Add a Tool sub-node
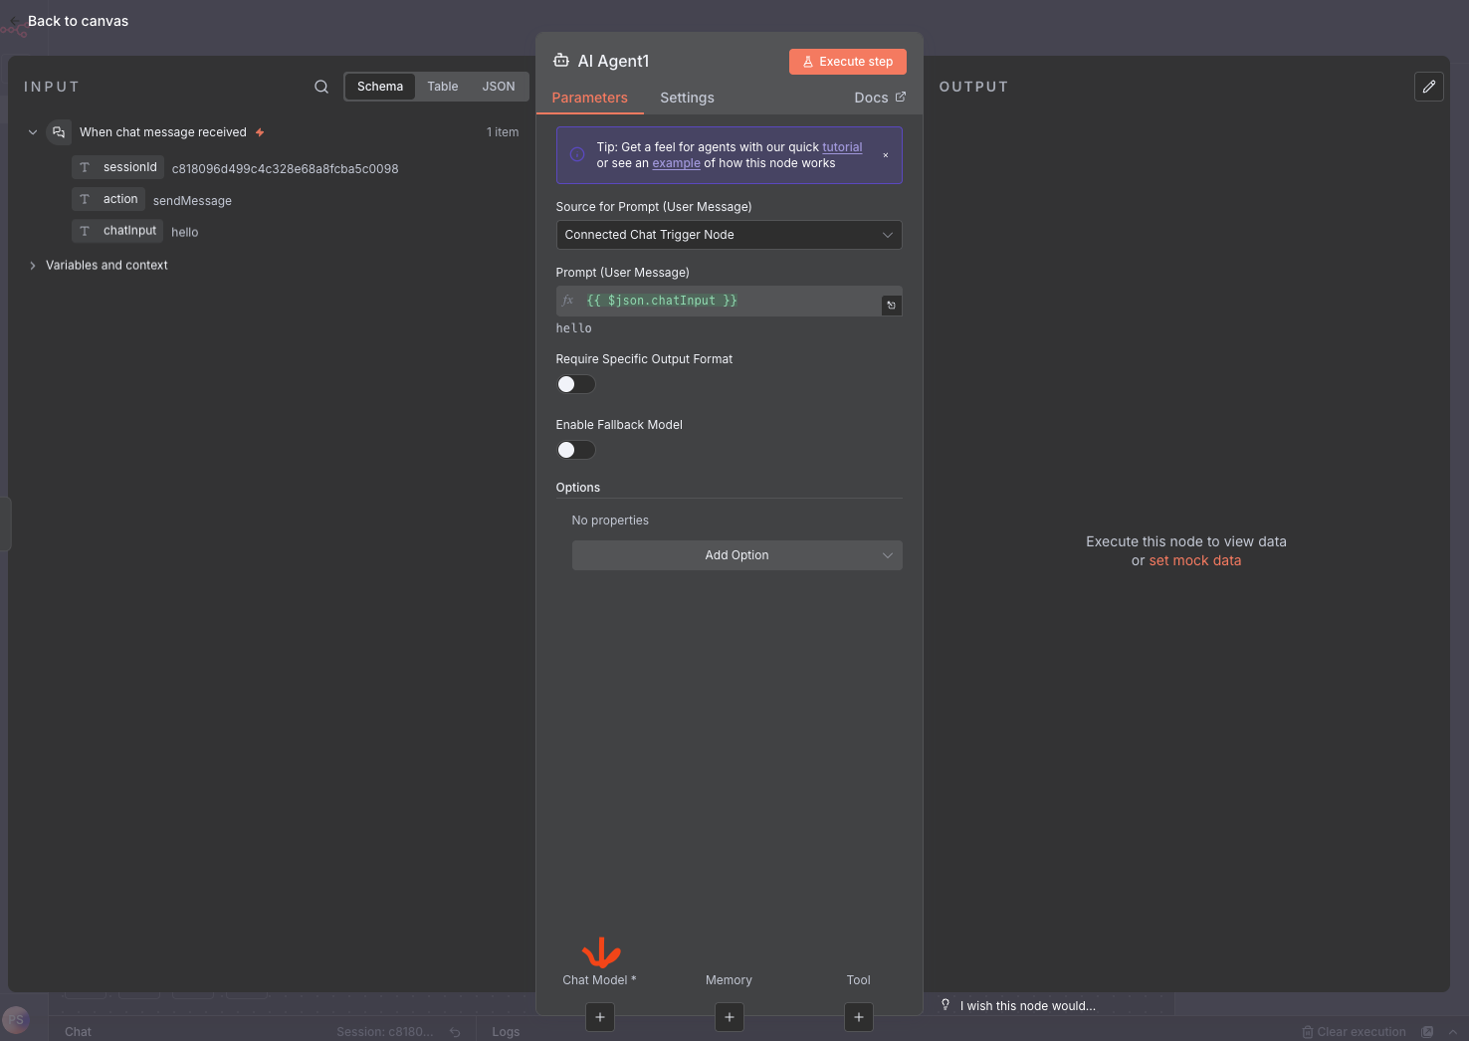The image size is (1469, 1041). [x=859, y=1017]
